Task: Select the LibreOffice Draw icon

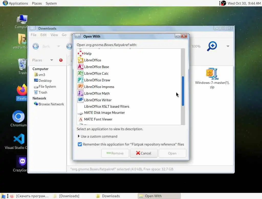Action: (x=80, y=80)
